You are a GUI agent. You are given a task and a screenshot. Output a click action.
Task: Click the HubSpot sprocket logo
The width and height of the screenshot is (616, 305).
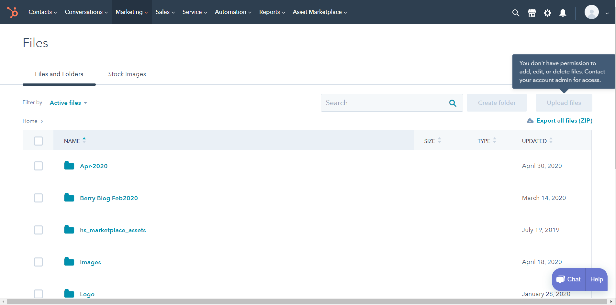pyautogui.click(x=13, y=12)
